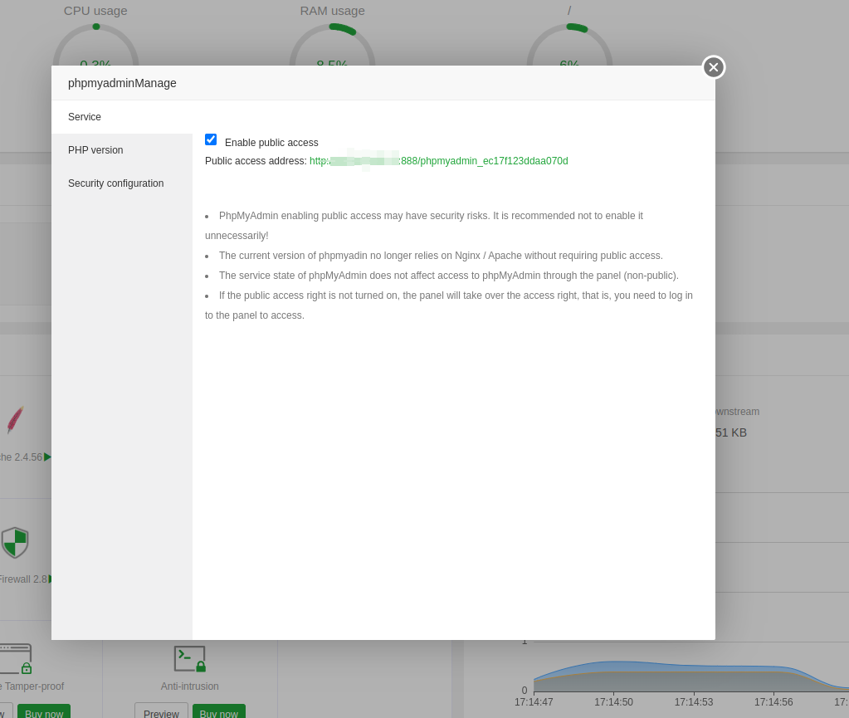
Task: Click the Apache feather icon in background
Action: [15, 420]
